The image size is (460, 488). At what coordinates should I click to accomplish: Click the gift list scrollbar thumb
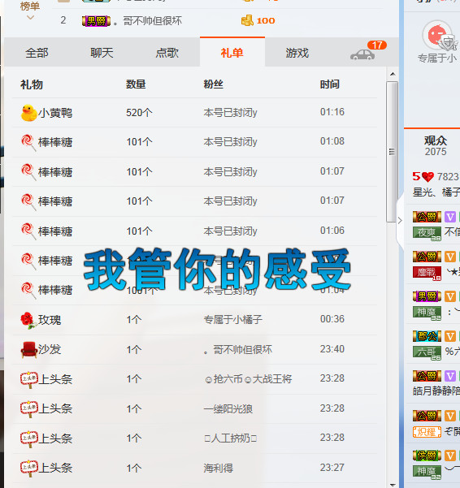click(392, 152)
